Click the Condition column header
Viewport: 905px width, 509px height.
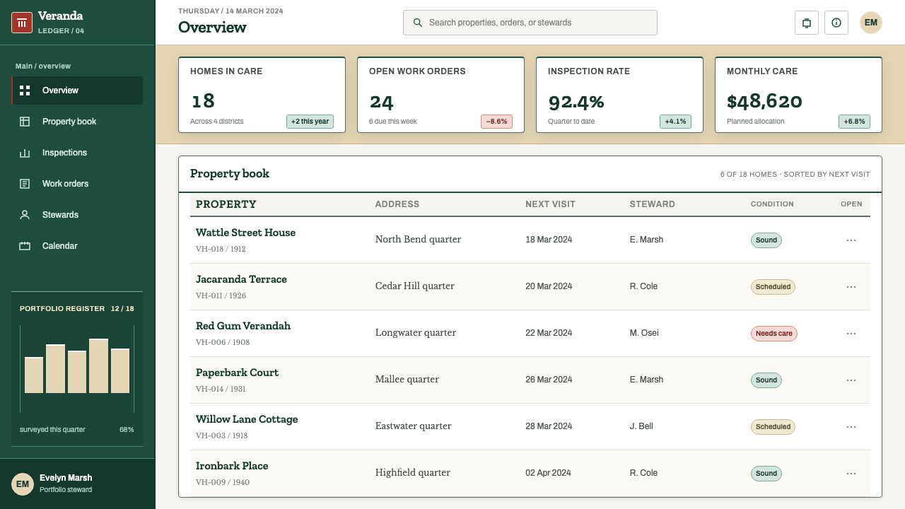[772, 204]
